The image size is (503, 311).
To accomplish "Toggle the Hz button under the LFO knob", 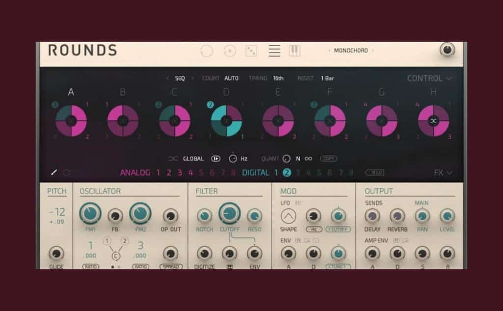I will [314, 229].
